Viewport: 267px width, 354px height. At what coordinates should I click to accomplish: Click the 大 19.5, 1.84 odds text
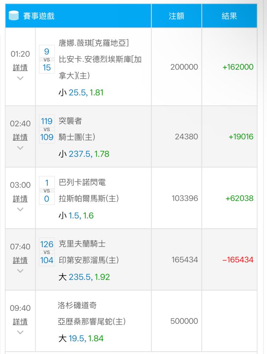tap(81, 339)
